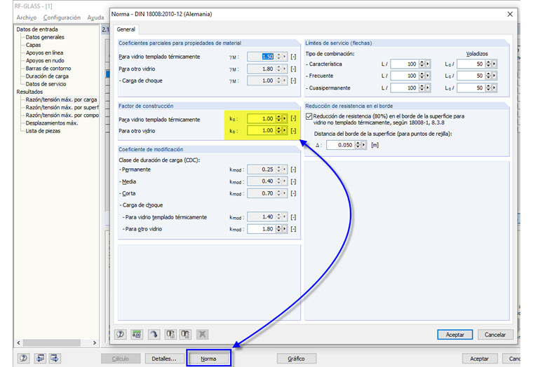The width and height of the screenshot is (533, 367).
Task: Click greyed-out delete X icon in dialog toolbar
Action: coord(202,334)
